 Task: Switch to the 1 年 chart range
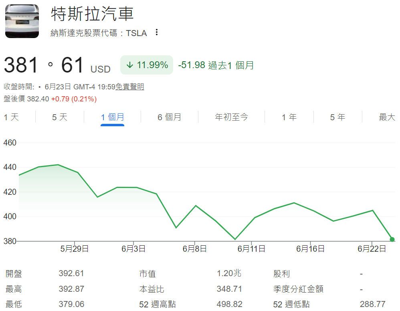point(289,117)
